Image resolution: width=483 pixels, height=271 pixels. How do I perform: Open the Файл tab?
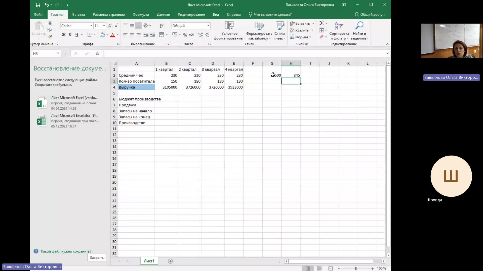coord(38,15)
